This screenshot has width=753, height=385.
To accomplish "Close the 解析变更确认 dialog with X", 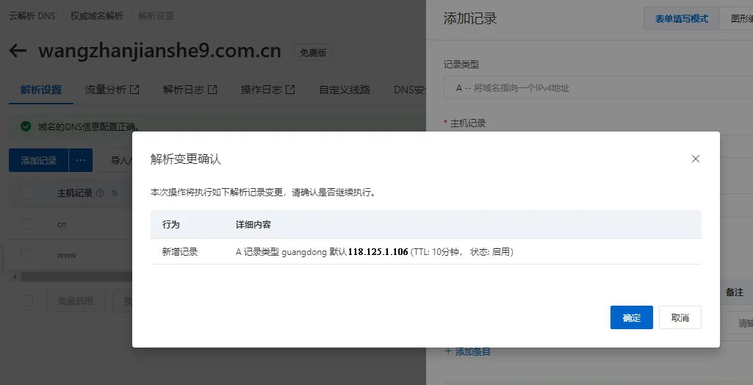I will pos(696,159).
